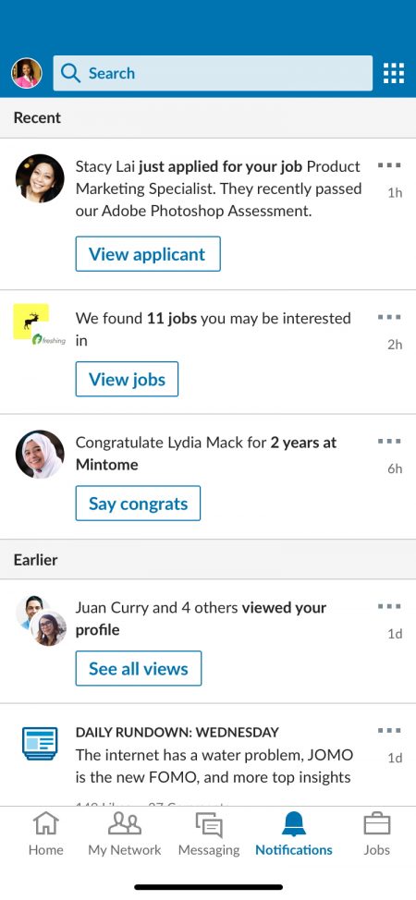The width and height of the screenshot is (416, 900).
Task: Open options for Daily Rundown notification
Action: pos(389,731)
